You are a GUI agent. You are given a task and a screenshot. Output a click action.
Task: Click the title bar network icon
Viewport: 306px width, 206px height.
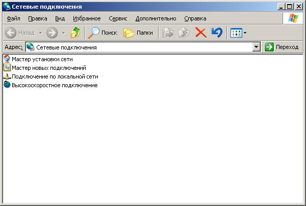(7, 7)
